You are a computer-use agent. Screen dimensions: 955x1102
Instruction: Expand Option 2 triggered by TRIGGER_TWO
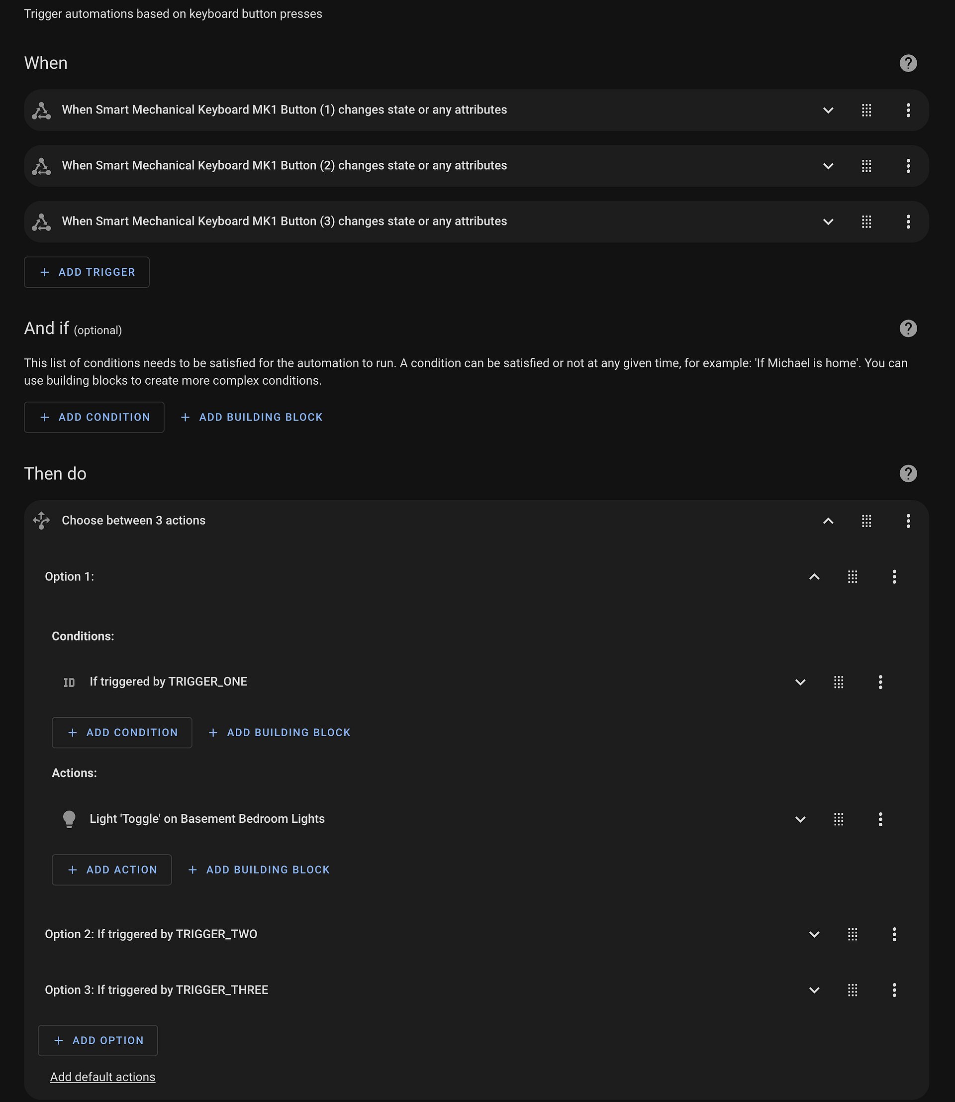tap(814, 935)
